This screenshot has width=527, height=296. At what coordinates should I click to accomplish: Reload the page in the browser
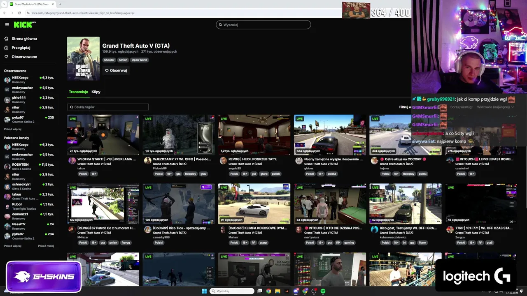pos(19,13)
